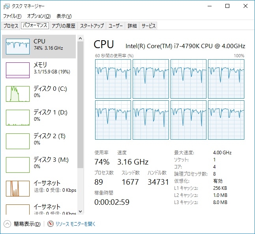
Task: Open the File menu
Action: [x=12, y=16]
